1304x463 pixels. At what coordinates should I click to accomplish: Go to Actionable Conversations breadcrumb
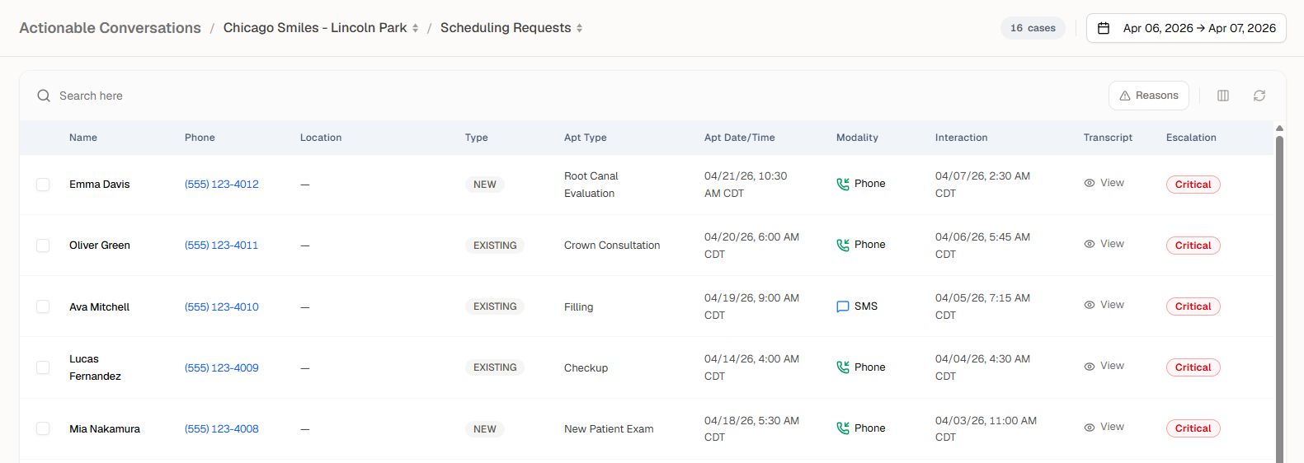coord(110,28)
